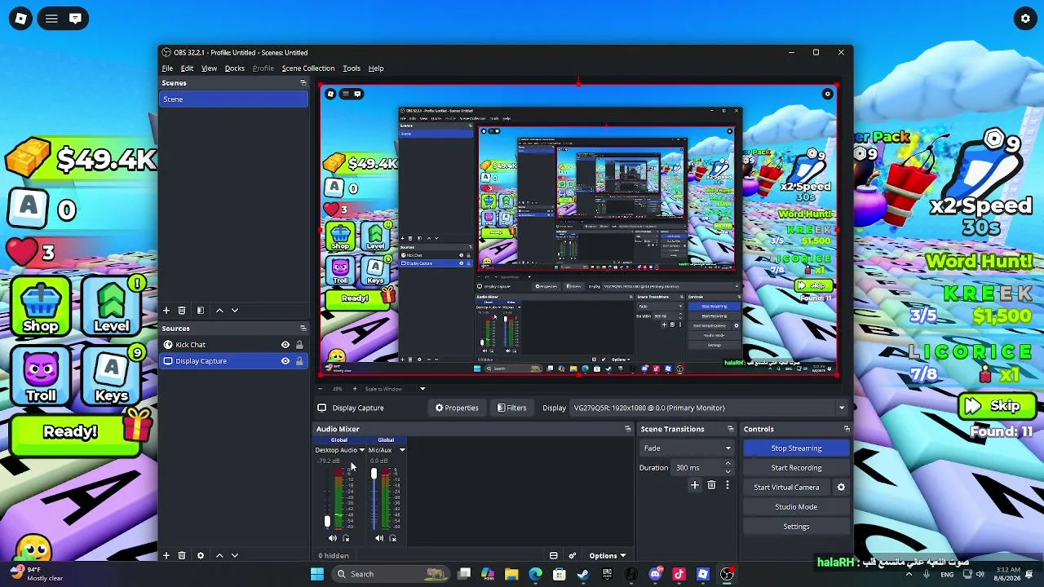Move the source up in Sources toolbar
The height and width of the screenshot is (587, 1044).
tap(219, 555)
